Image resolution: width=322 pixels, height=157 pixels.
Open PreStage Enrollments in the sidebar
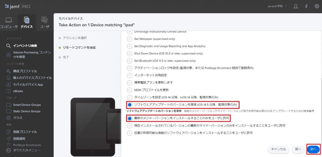(x=27, y=145)
